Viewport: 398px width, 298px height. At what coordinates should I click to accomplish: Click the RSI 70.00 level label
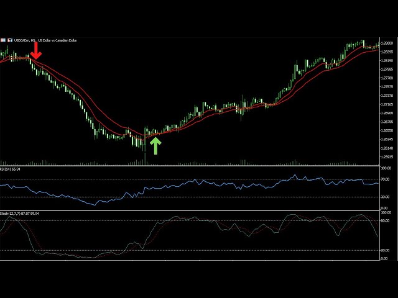pos(386,179)
